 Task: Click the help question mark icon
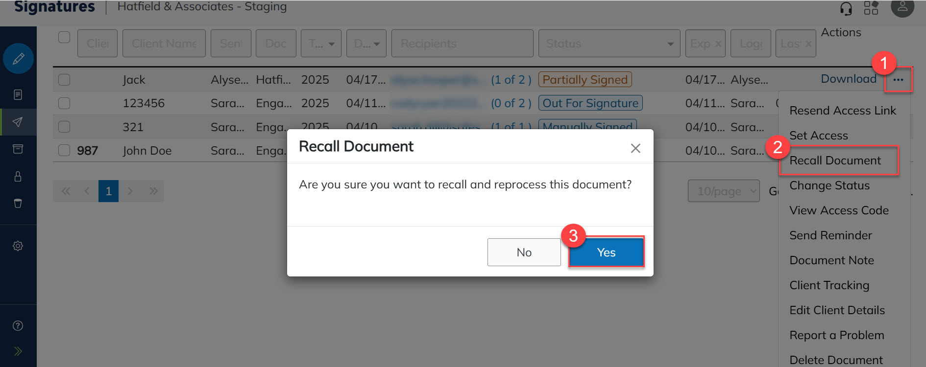pos(18,325)
